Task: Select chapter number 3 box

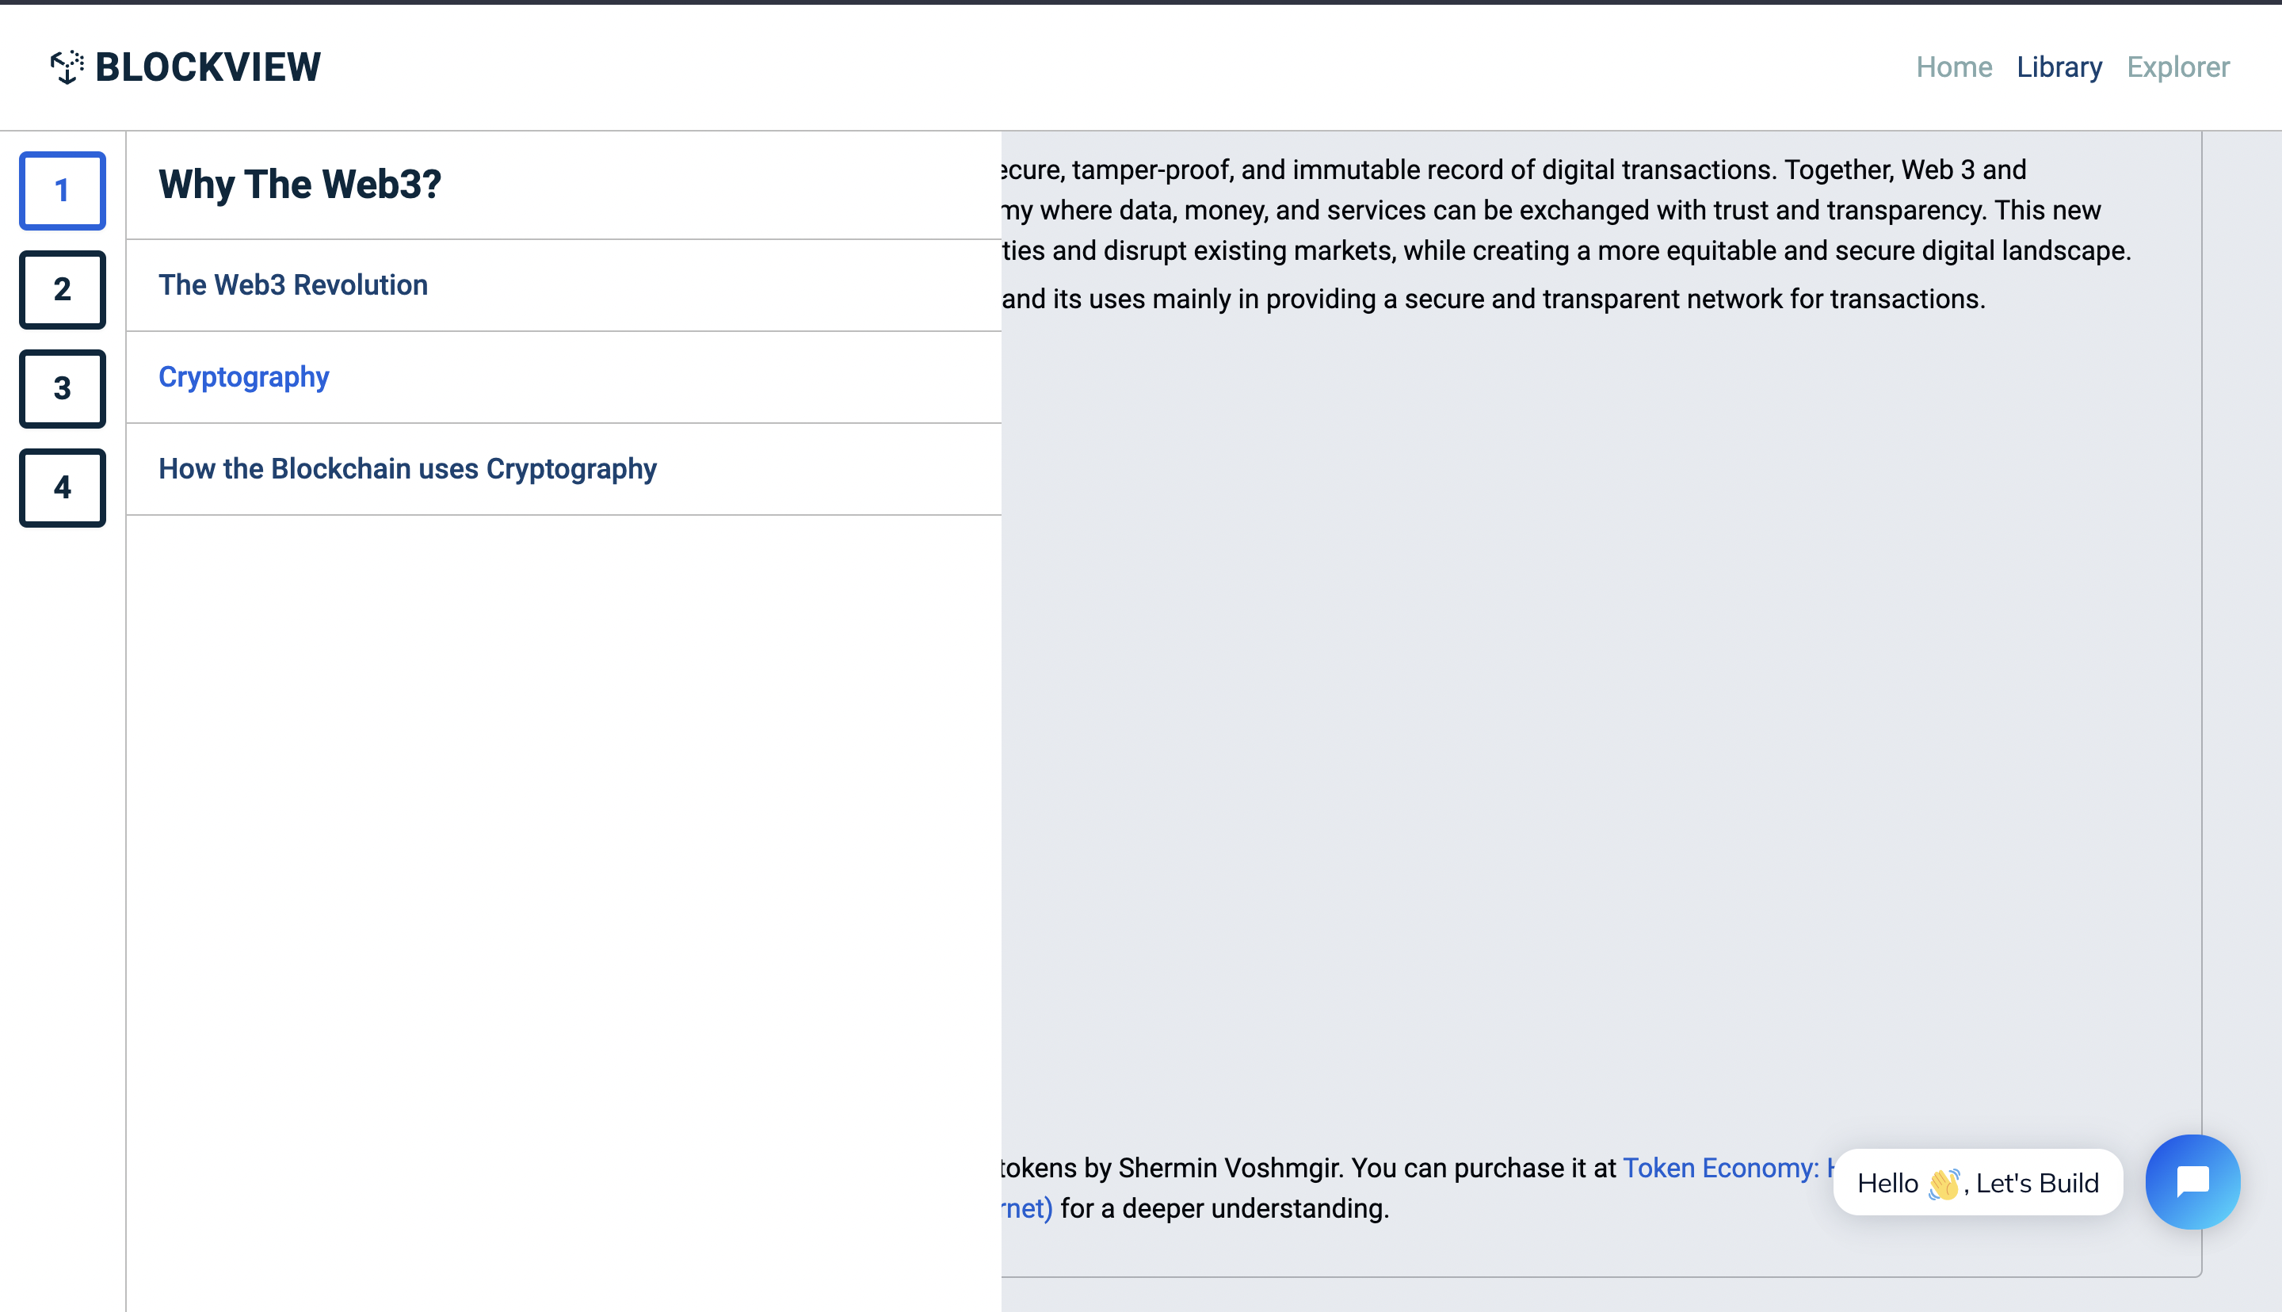Action: point(62,388)
